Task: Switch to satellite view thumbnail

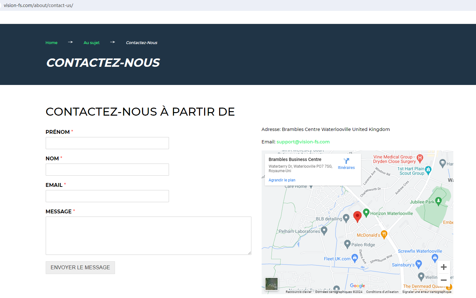Action: coord(272,284)
